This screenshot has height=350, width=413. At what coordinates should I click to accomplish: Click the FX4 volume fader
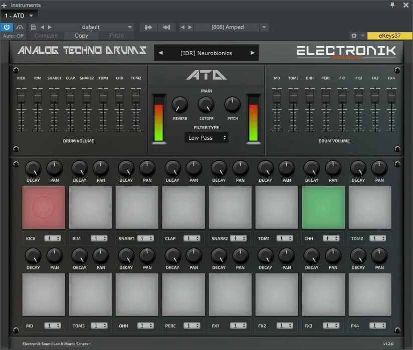(391, 96)
